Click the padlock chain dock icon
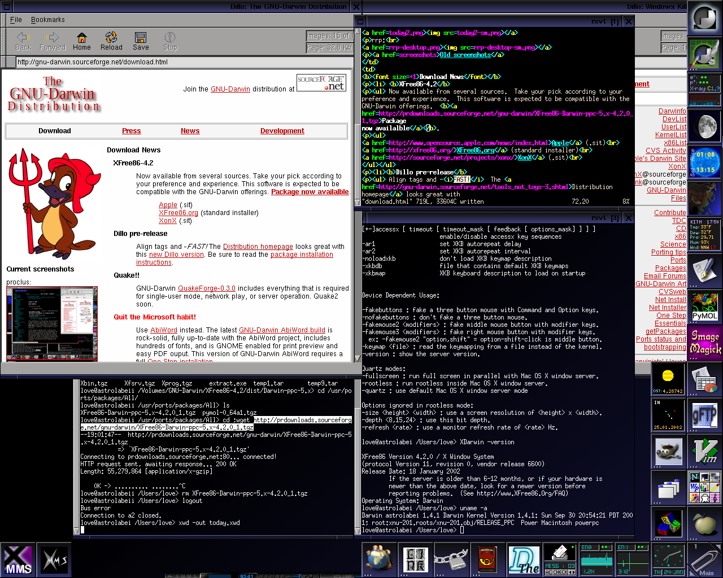Image resolution: width=723 pixels, height=578 pixels. 451,560
